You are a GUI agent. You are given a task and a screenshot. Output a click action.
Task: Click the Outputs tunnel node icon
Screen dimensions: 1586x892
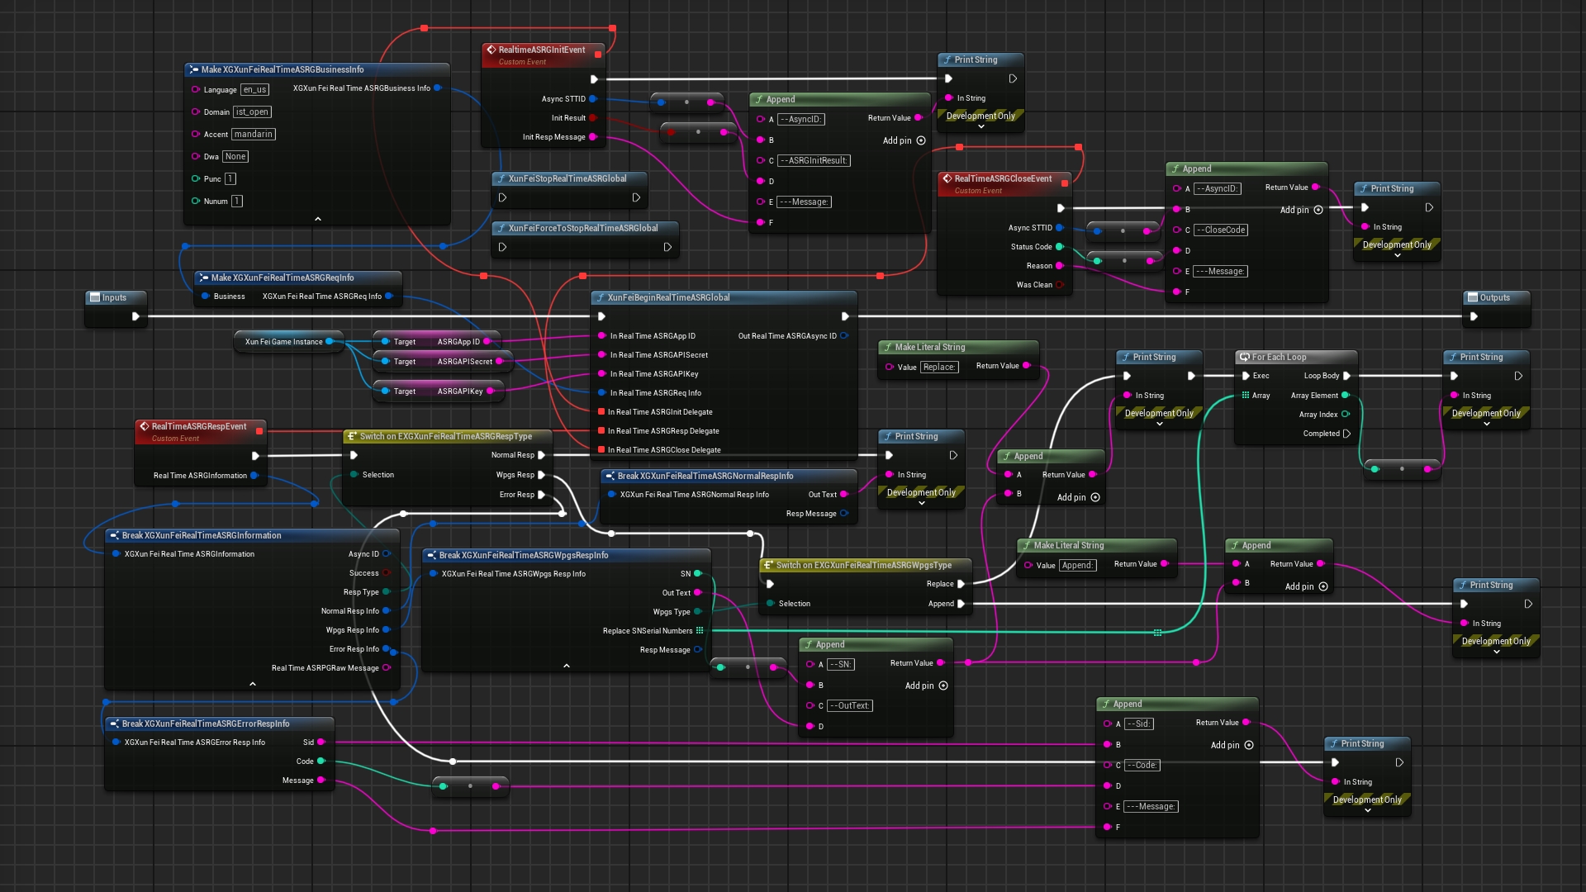click(1473, 297)
